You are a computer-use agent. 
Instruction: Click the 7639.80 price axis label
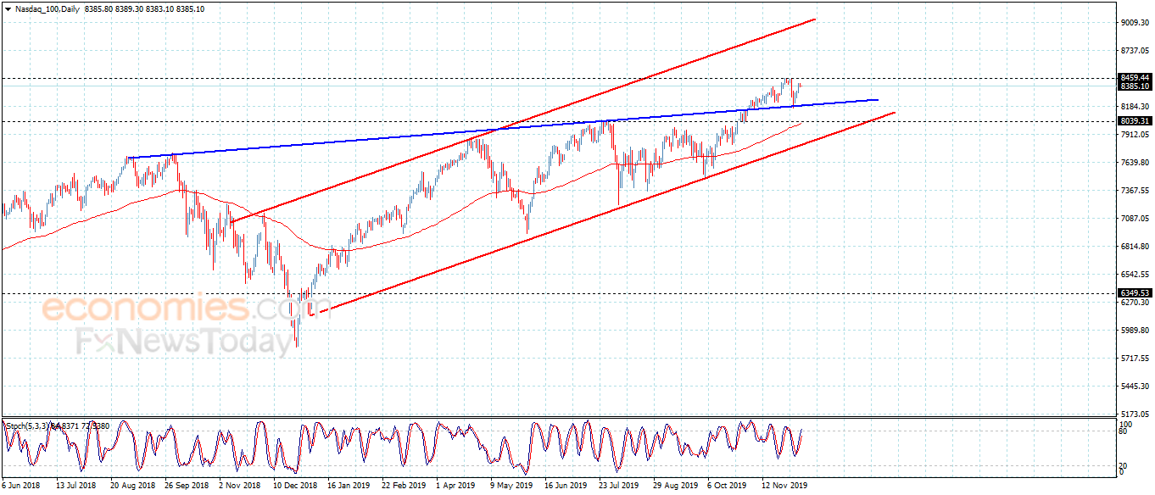click(1134, 163)
